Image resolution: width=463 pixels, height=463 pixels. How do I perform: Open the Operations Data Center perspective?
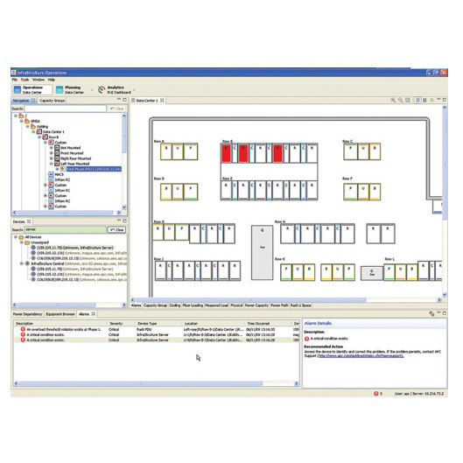tap(32, 90)
